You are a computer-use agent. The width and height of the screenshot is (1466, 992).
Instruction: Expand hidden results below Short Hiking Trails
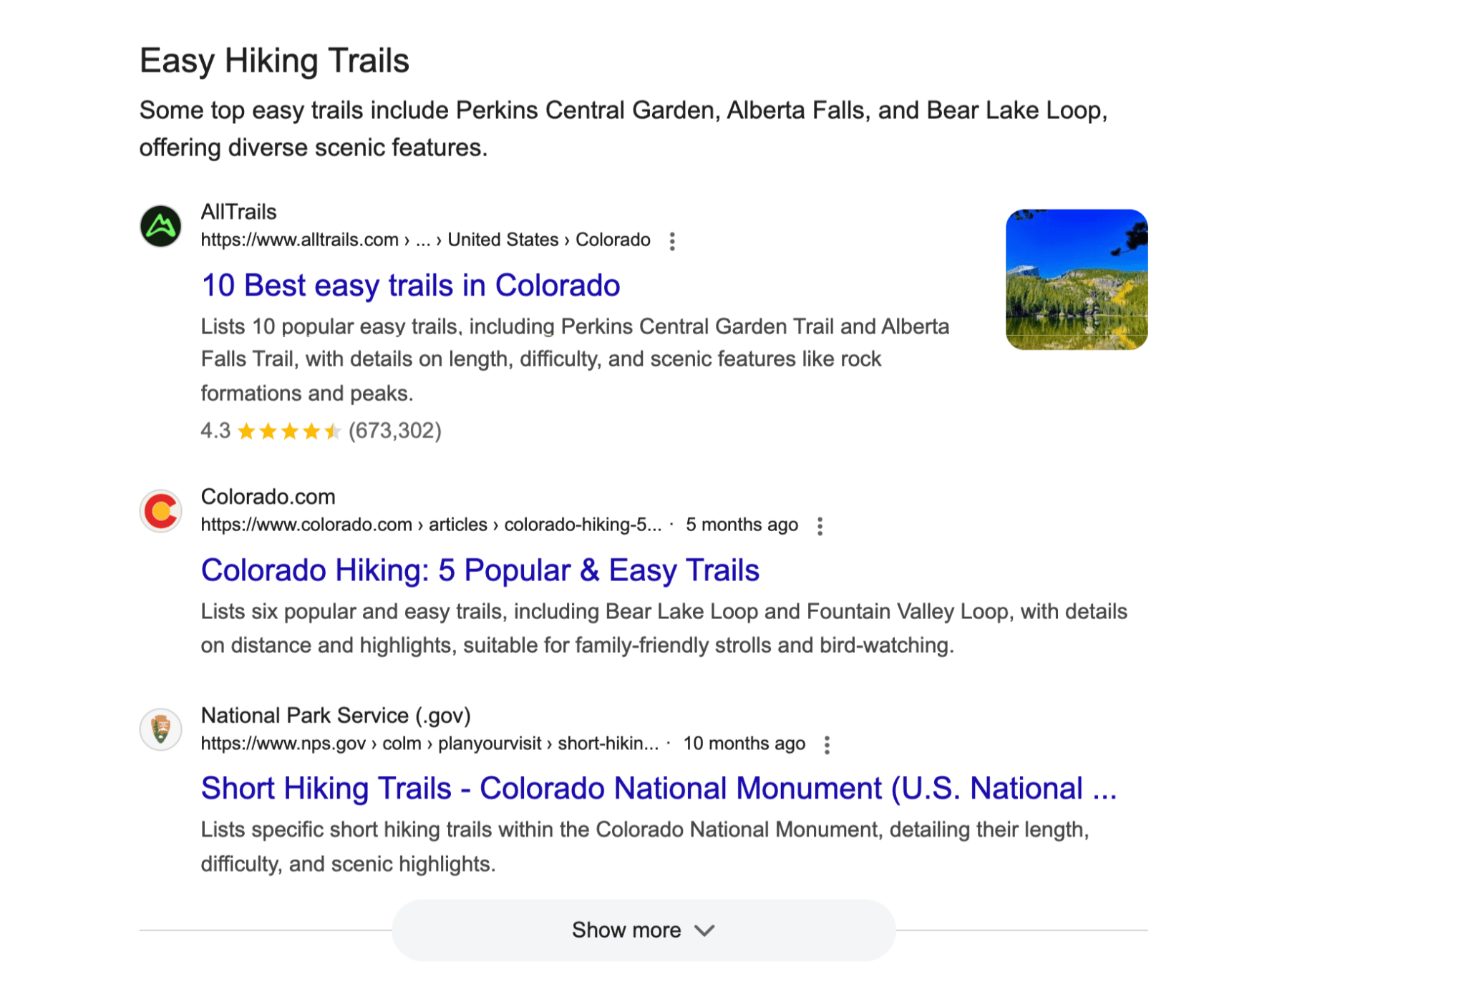[x=642, y=930]
